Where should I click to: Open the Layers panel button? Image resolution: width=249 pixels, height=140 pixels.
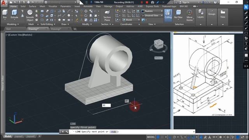pyautogui.click(x=201, y=14)
